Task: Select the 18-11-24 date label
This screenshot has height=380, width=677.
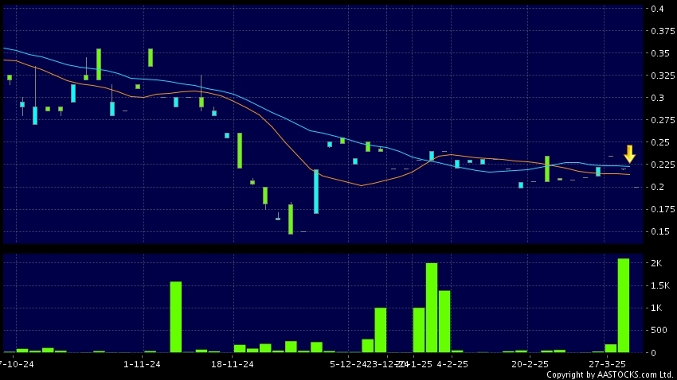Action: (233, 364)
